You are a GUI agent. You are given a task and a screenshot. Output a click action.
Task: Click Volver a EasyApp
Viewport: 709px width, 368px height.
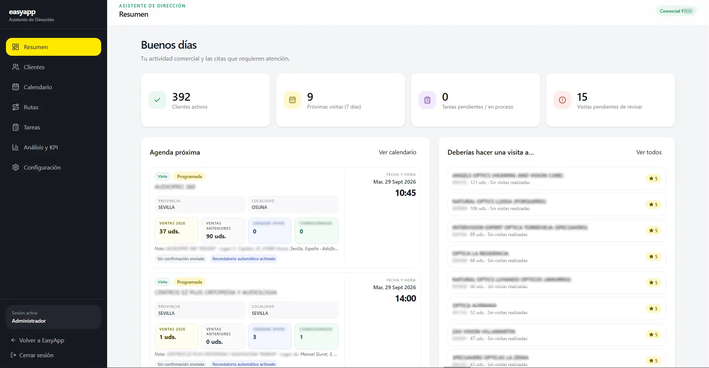coord(38,340)
